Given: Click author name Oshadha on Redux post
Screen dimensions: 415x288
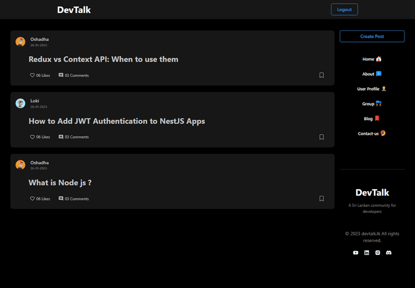Looking at the screenshot, I should click(x=39, y=39).
